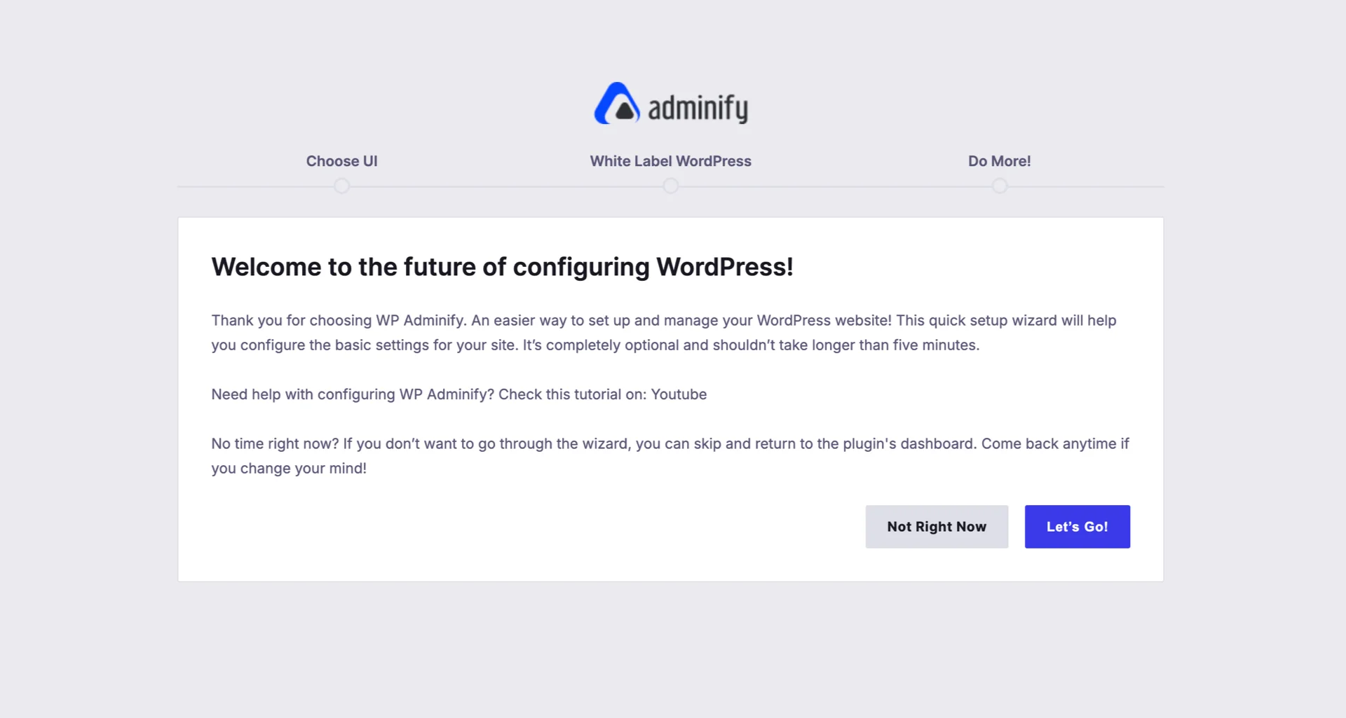The width and height of the screenshot is (1346, 718).
Task: Select the White Label WordPress progress circle
Action: 670,186
